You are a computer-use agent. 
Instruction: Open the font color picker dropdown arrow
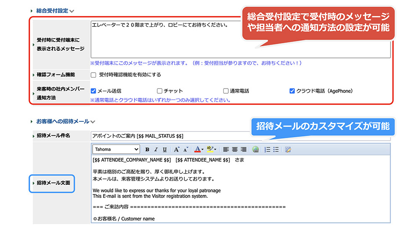click(202, 149)
